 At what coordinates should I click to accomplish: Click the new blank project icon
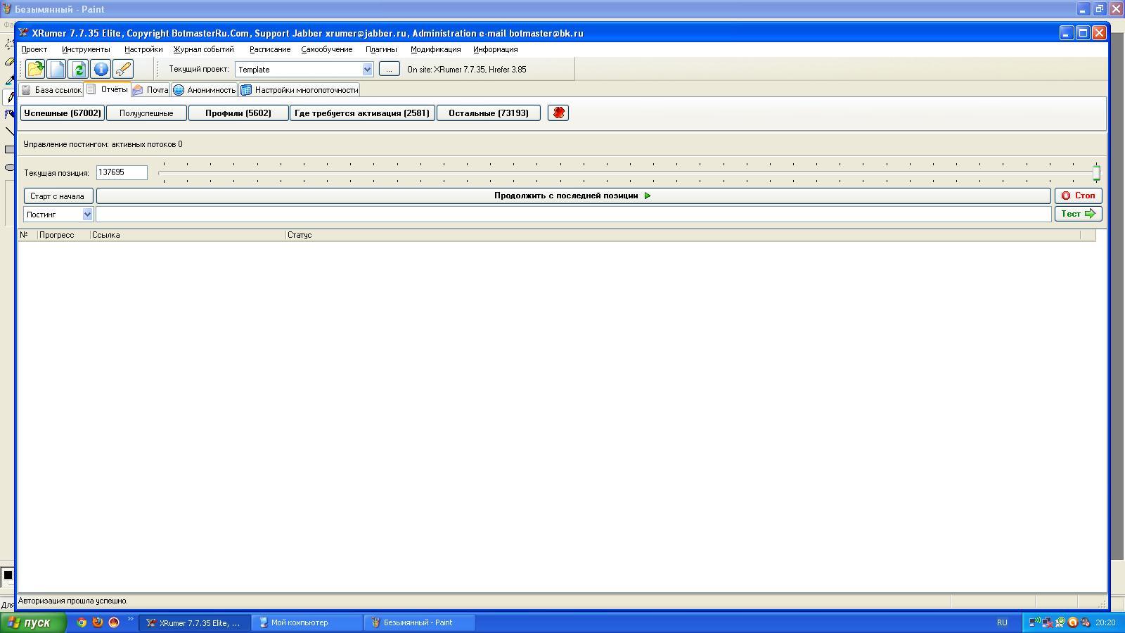pos(57,69)
